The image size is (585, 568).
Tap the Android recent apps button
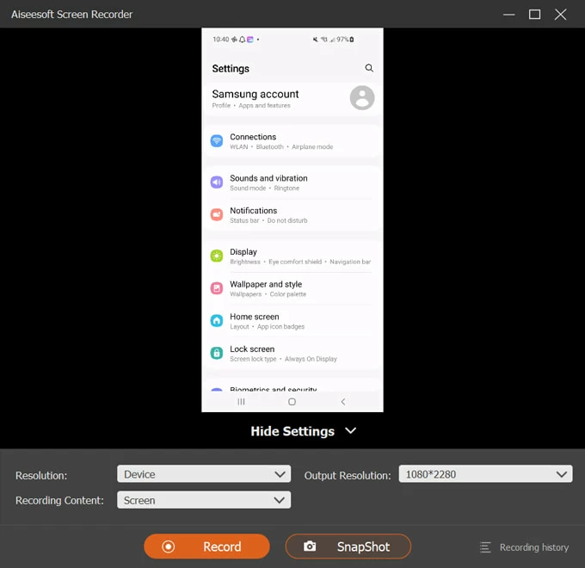(x=241, y=402)
